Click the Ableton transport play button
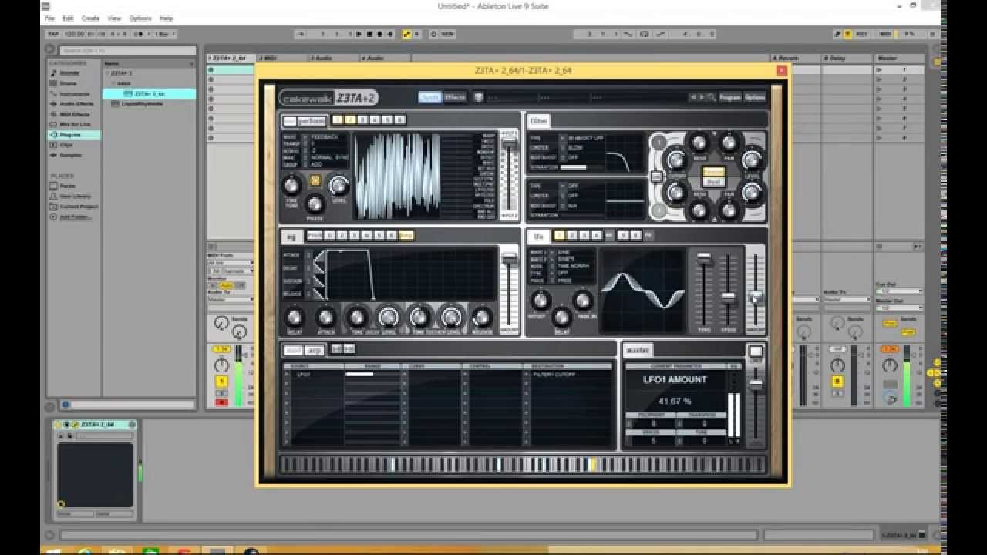The image size is (987, 555). [359, 34]
